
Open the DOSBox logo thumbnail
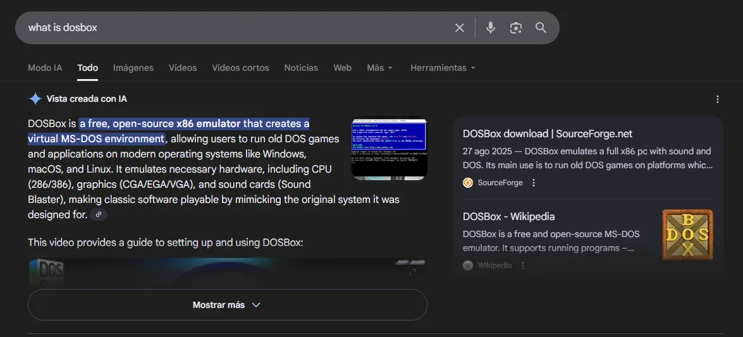click(687, 235)
